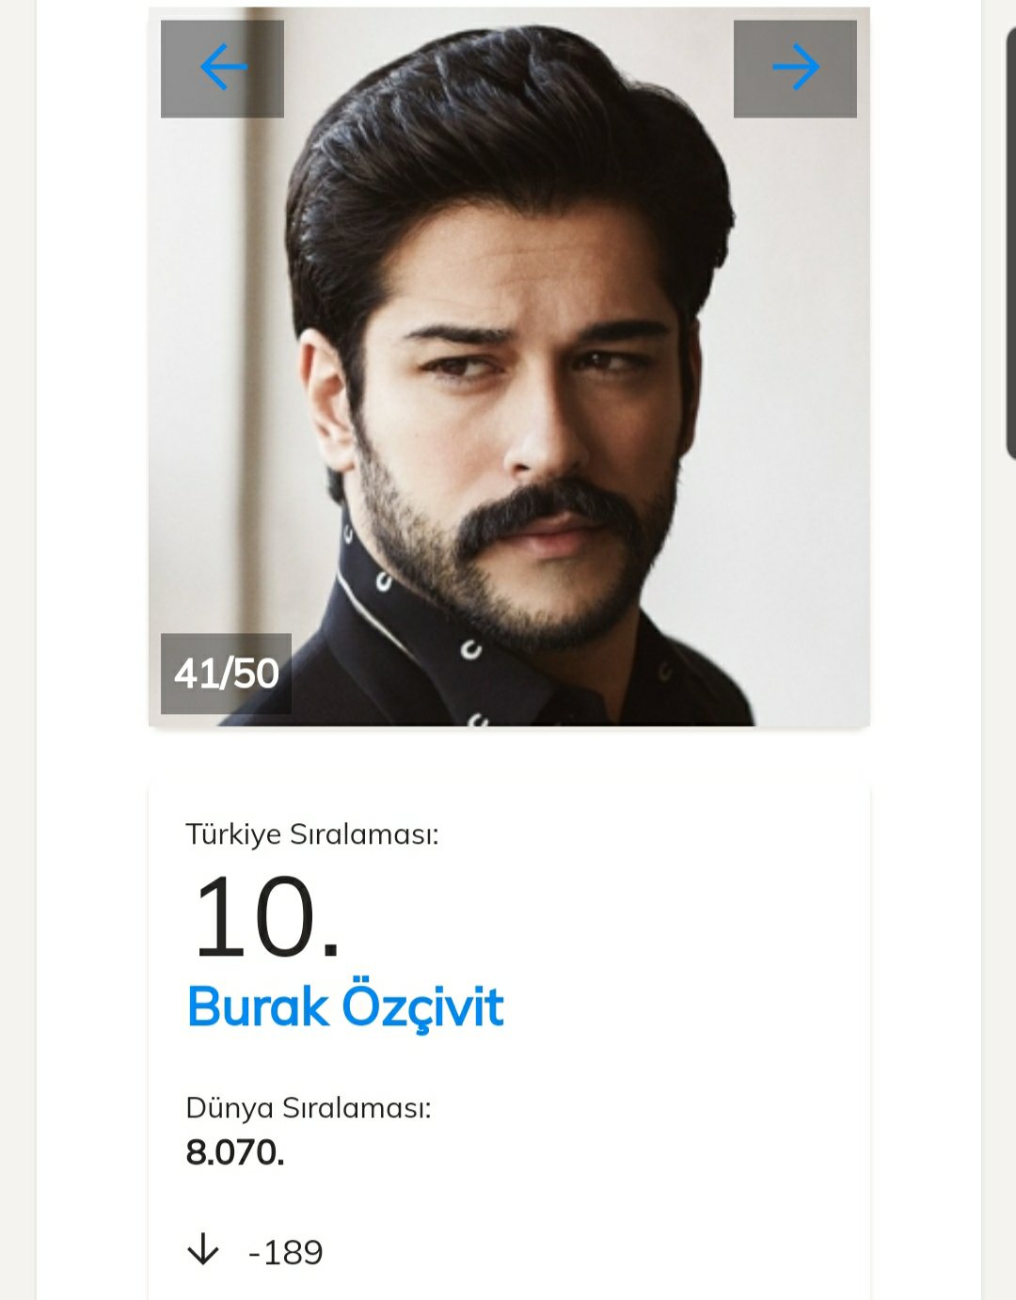1016x1300 pixels.
Task: Click the downward trend arrow icon
Action: click(203, 1250)
